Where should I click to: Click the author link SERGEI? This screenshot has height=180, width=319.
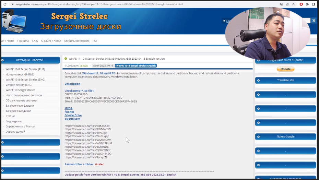click(84, 66)
